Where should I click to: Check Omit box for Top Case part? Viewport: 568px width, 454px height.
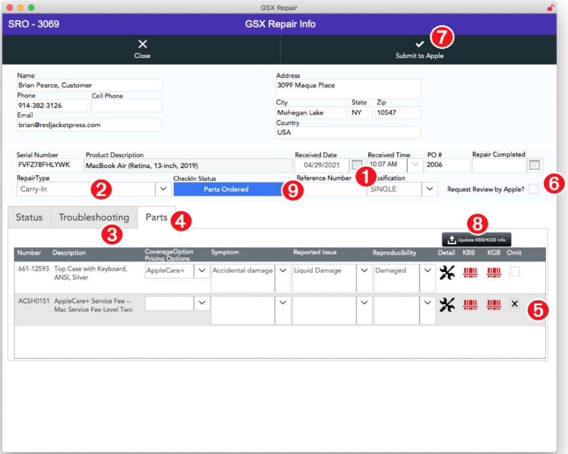click(x=515, y=272)
